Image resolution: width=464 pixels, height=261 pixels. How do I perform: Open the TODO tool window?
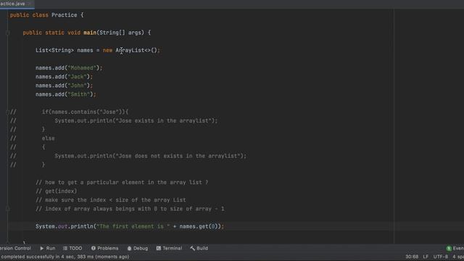click(x=72, y=248)
